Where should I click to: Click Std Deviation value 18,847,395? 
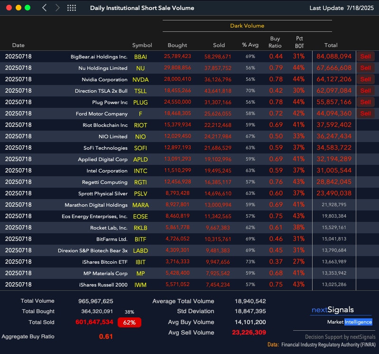[x=250, y=311]
